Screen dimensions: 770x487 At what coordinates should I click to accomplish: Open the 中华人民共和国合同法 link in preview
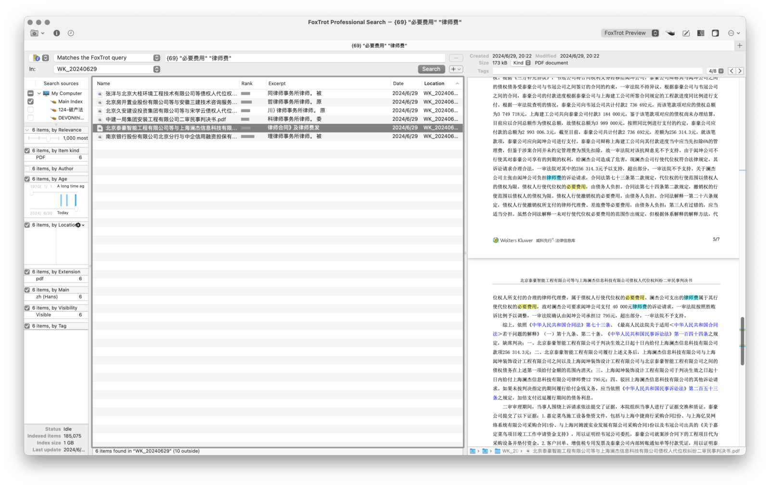click(557, 325)
